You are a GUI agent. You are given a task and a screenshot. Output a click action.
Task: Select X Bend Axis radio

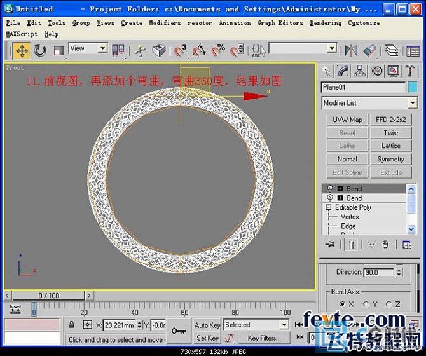(x=342, y=304)
